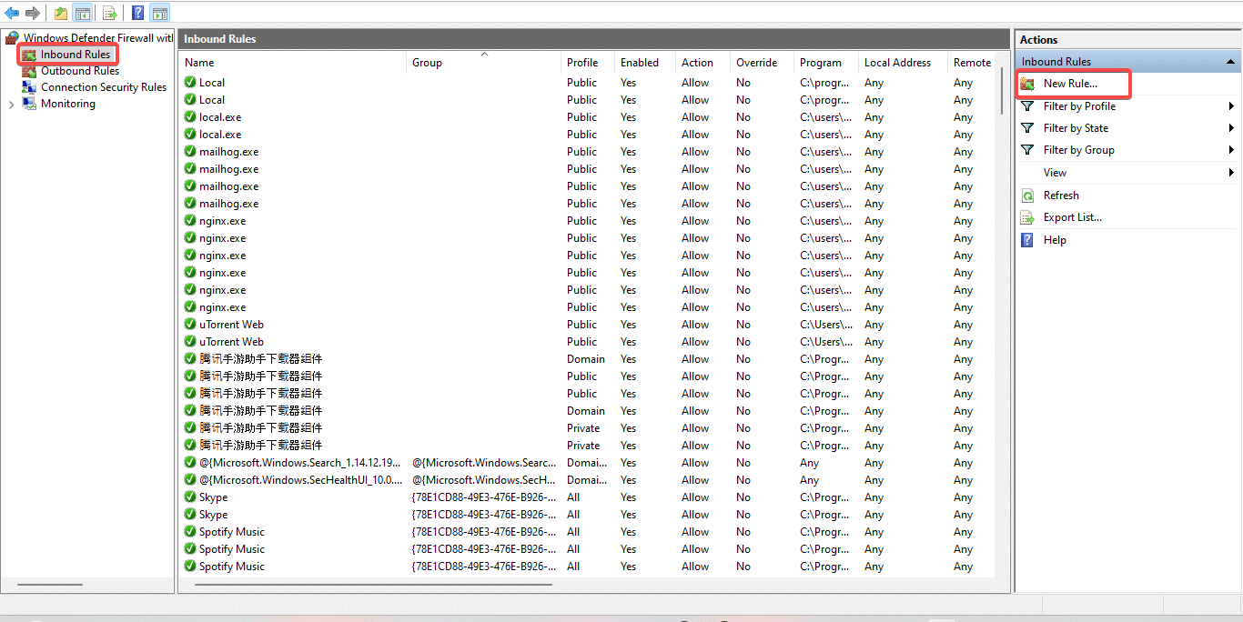Image resolution: width=1243 pixels, height=622 pixels.
Task: Select Outbound Rules in the console tree
Action: (x=77, y=70)
